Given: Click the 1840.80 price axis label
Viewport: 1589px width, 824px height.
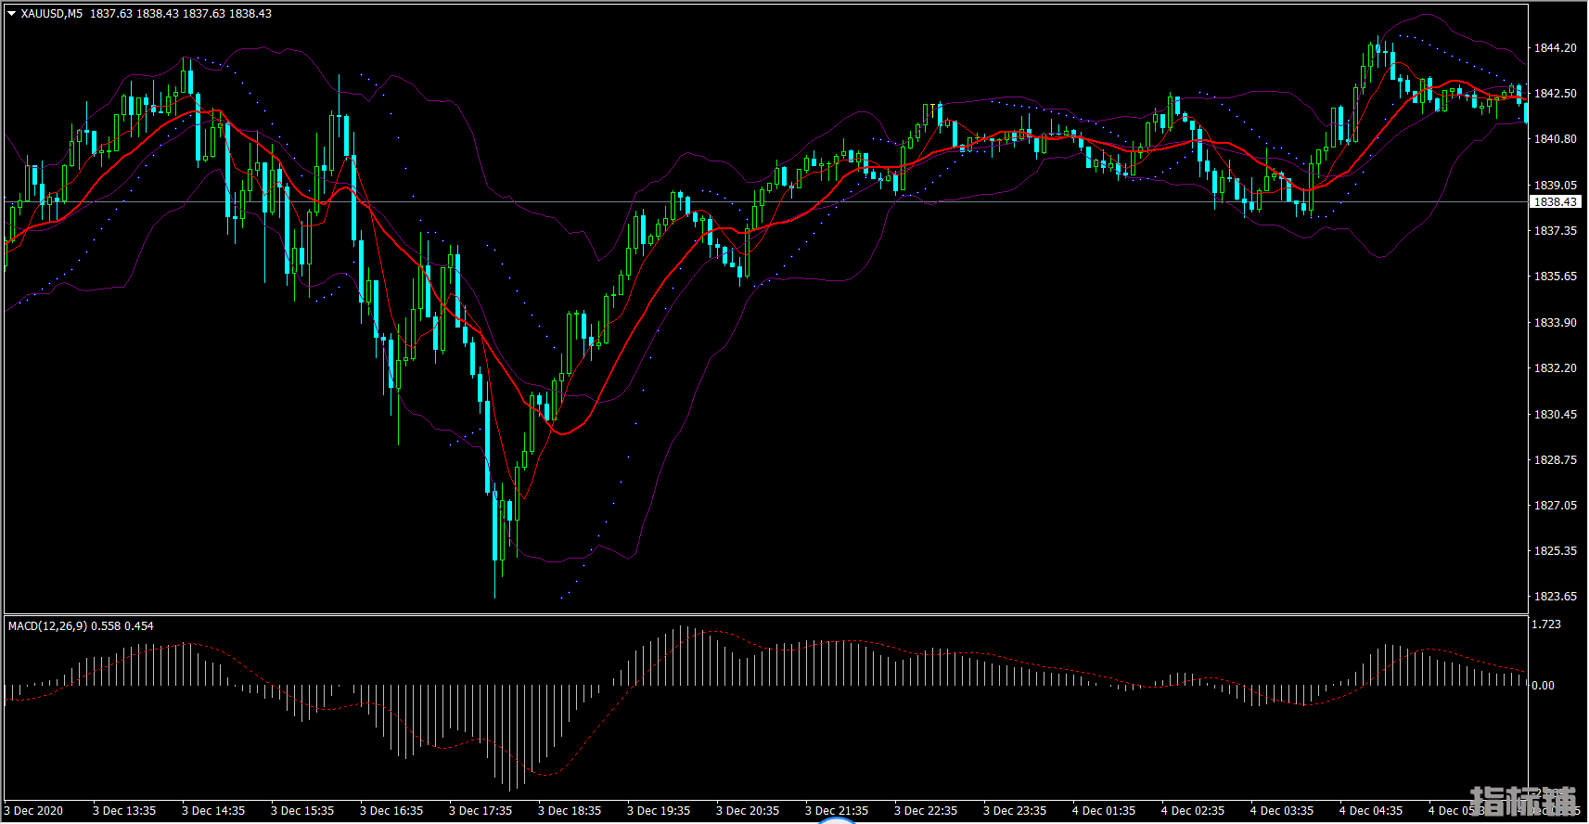Looking at the screenshot, I should point(1556,139).
